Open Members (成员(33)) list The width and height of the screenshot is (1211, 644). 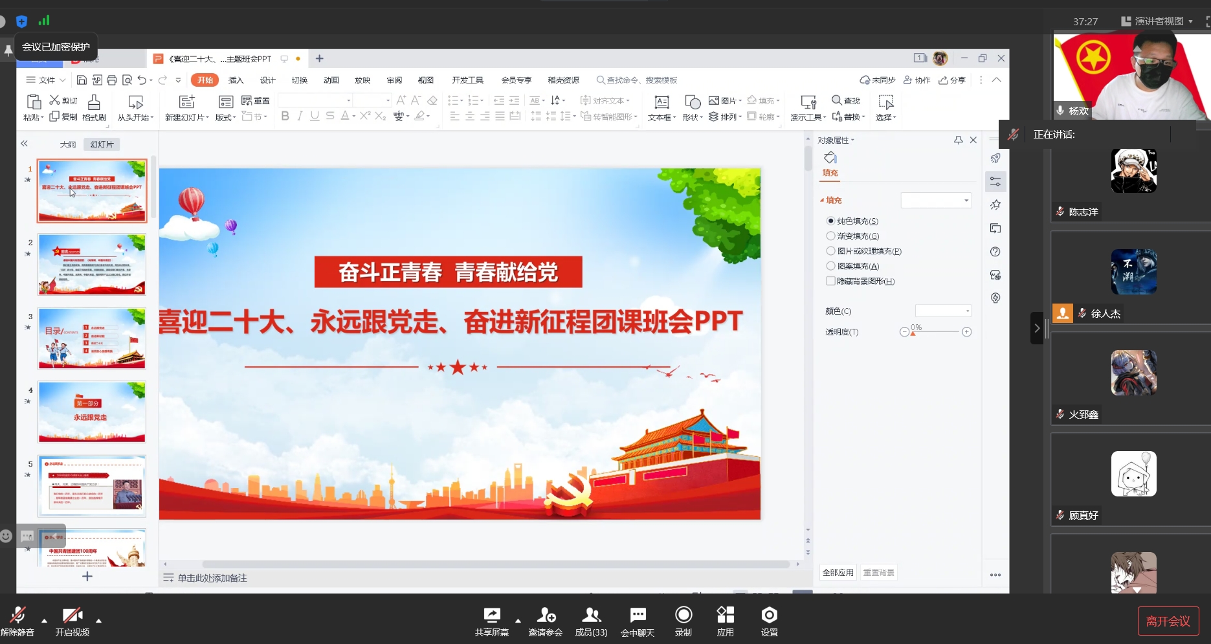(x=592, y=622)
